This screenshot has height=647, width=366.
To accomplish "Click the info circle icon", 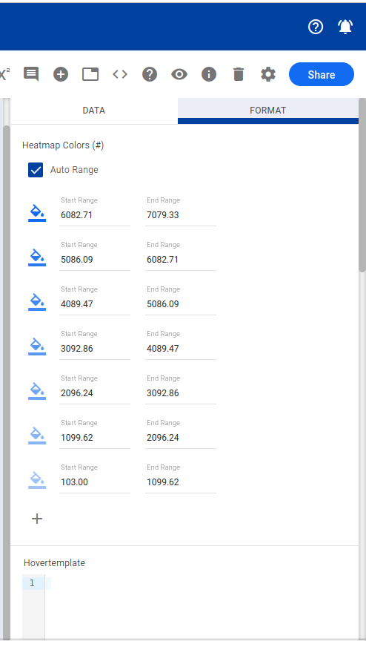I will click(209, 74).
